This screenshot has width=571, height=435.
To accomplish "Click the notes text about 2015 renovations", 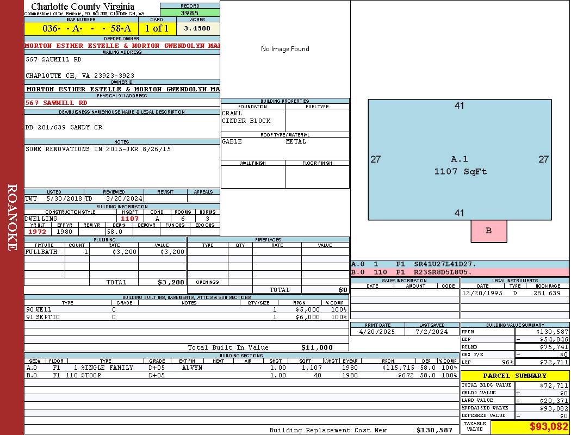I will click(98, 149).
